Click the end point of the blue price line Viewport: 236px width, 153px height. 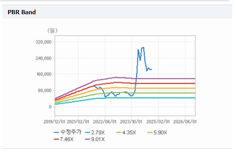[151, 70]
